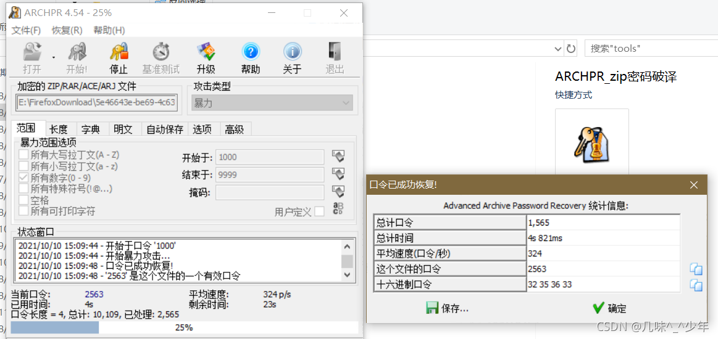Toggle 所有小写拉丁文(a - z) checkbox

pos(23,166)
